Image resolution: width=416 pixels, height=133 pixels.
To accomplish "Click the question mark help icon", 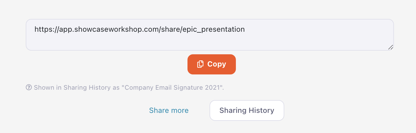I will click(x=29, y=88).
